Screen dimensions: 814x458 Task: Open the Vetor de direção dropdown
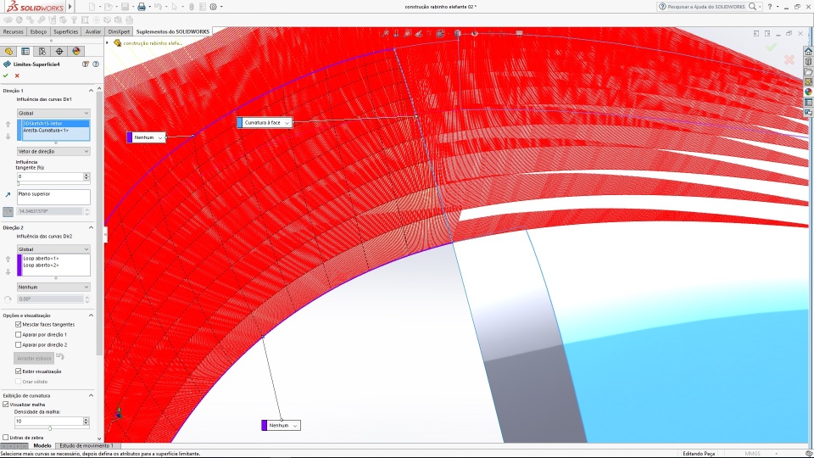point(53,151)
